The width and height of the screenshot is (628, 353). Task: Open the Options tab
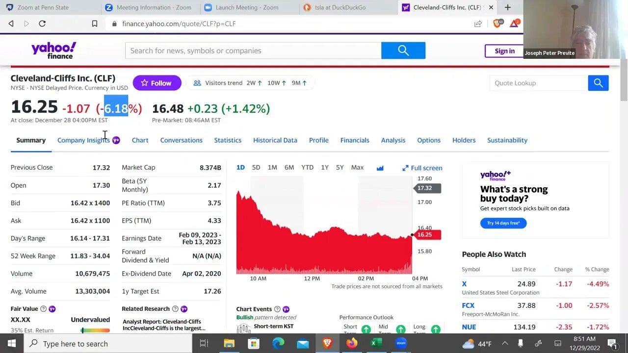click(x=429, y=140)
